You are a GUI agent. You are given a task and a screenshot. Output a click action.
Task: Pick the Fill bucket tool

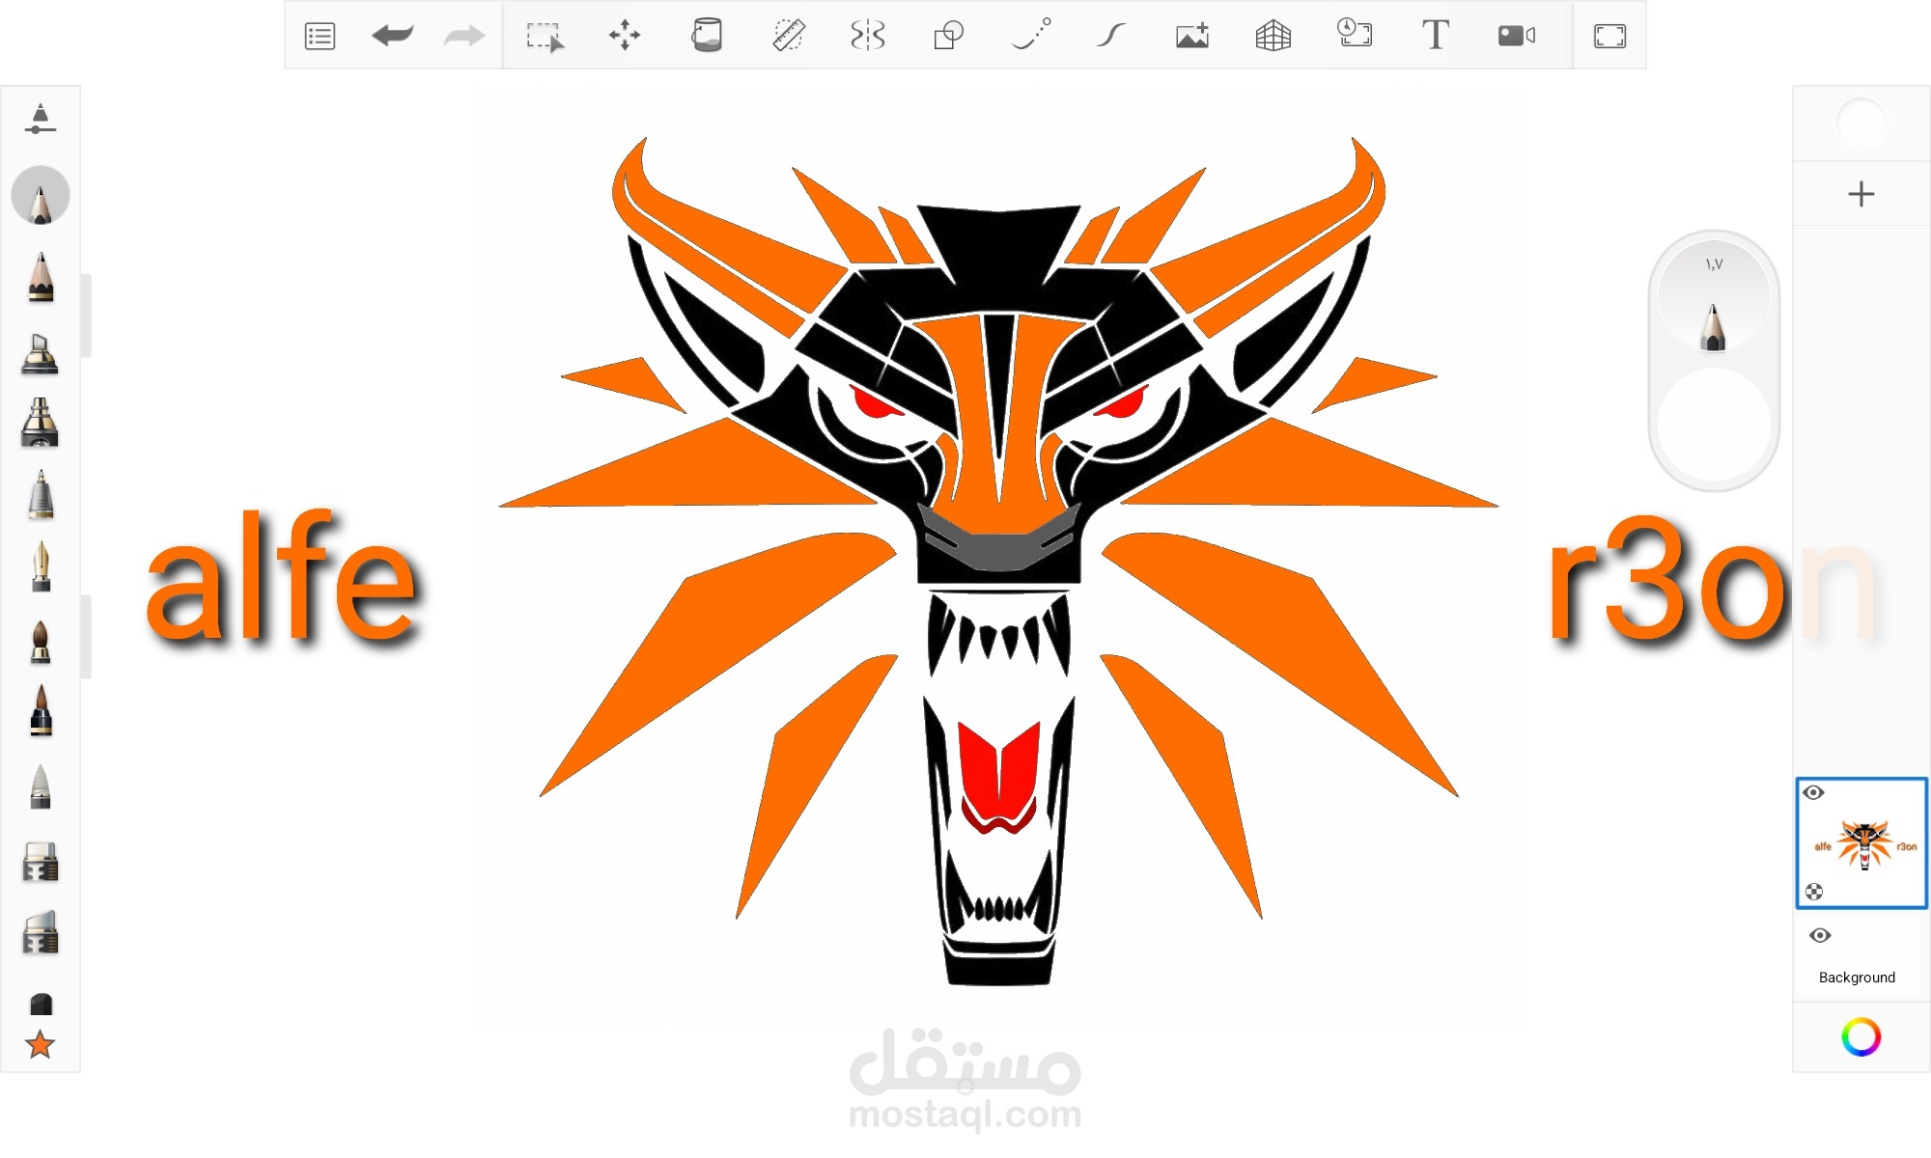[707, 36]
